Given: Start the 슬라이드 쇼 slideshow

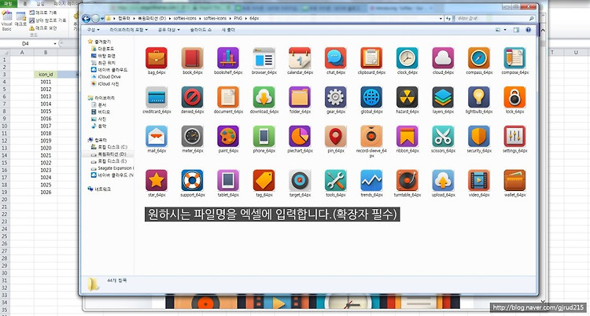Looking at the screenshot, I should 201,30.
